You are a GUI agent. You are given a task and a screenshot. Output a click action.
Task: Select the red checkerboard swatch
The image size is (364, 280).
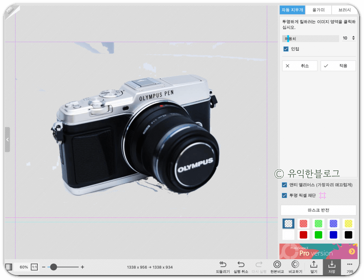[304, 224]
